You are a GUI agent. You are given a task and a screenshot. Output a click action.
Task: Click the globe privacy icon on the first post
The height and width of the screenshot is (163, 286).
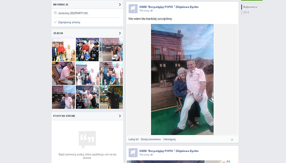(152, 11)
